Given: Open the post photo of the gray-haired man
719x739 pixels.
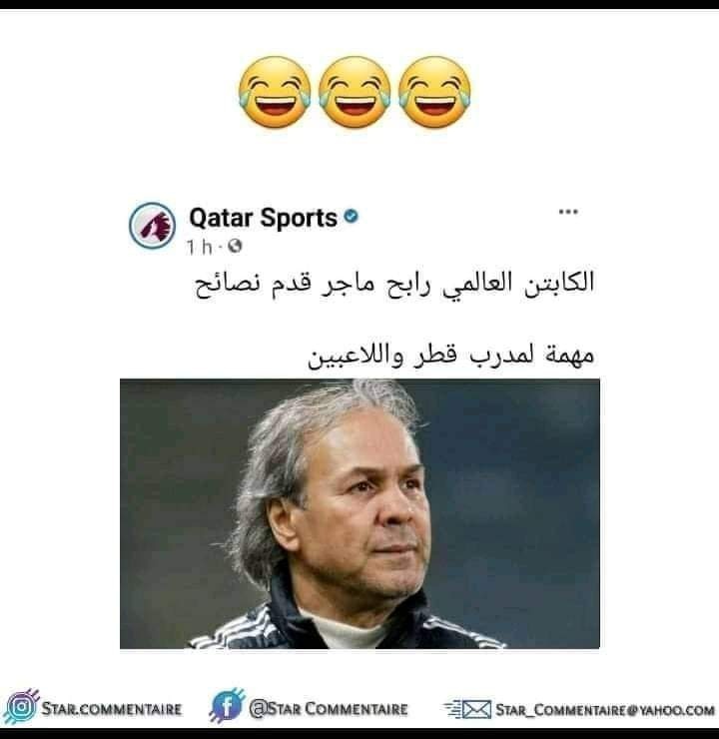Looking at the screenshot, I should [359, 513].
